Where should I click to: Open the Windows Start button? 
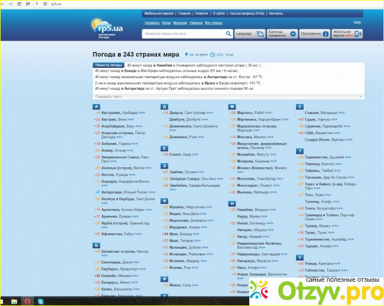point(3,301)
